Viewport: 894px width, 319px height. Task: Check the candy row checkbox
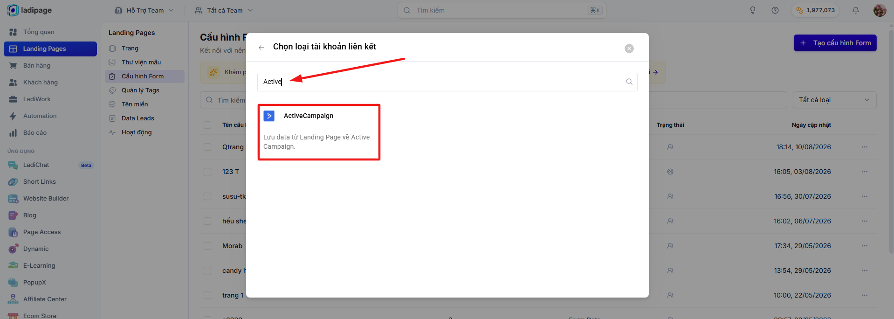tap(207, 270)
